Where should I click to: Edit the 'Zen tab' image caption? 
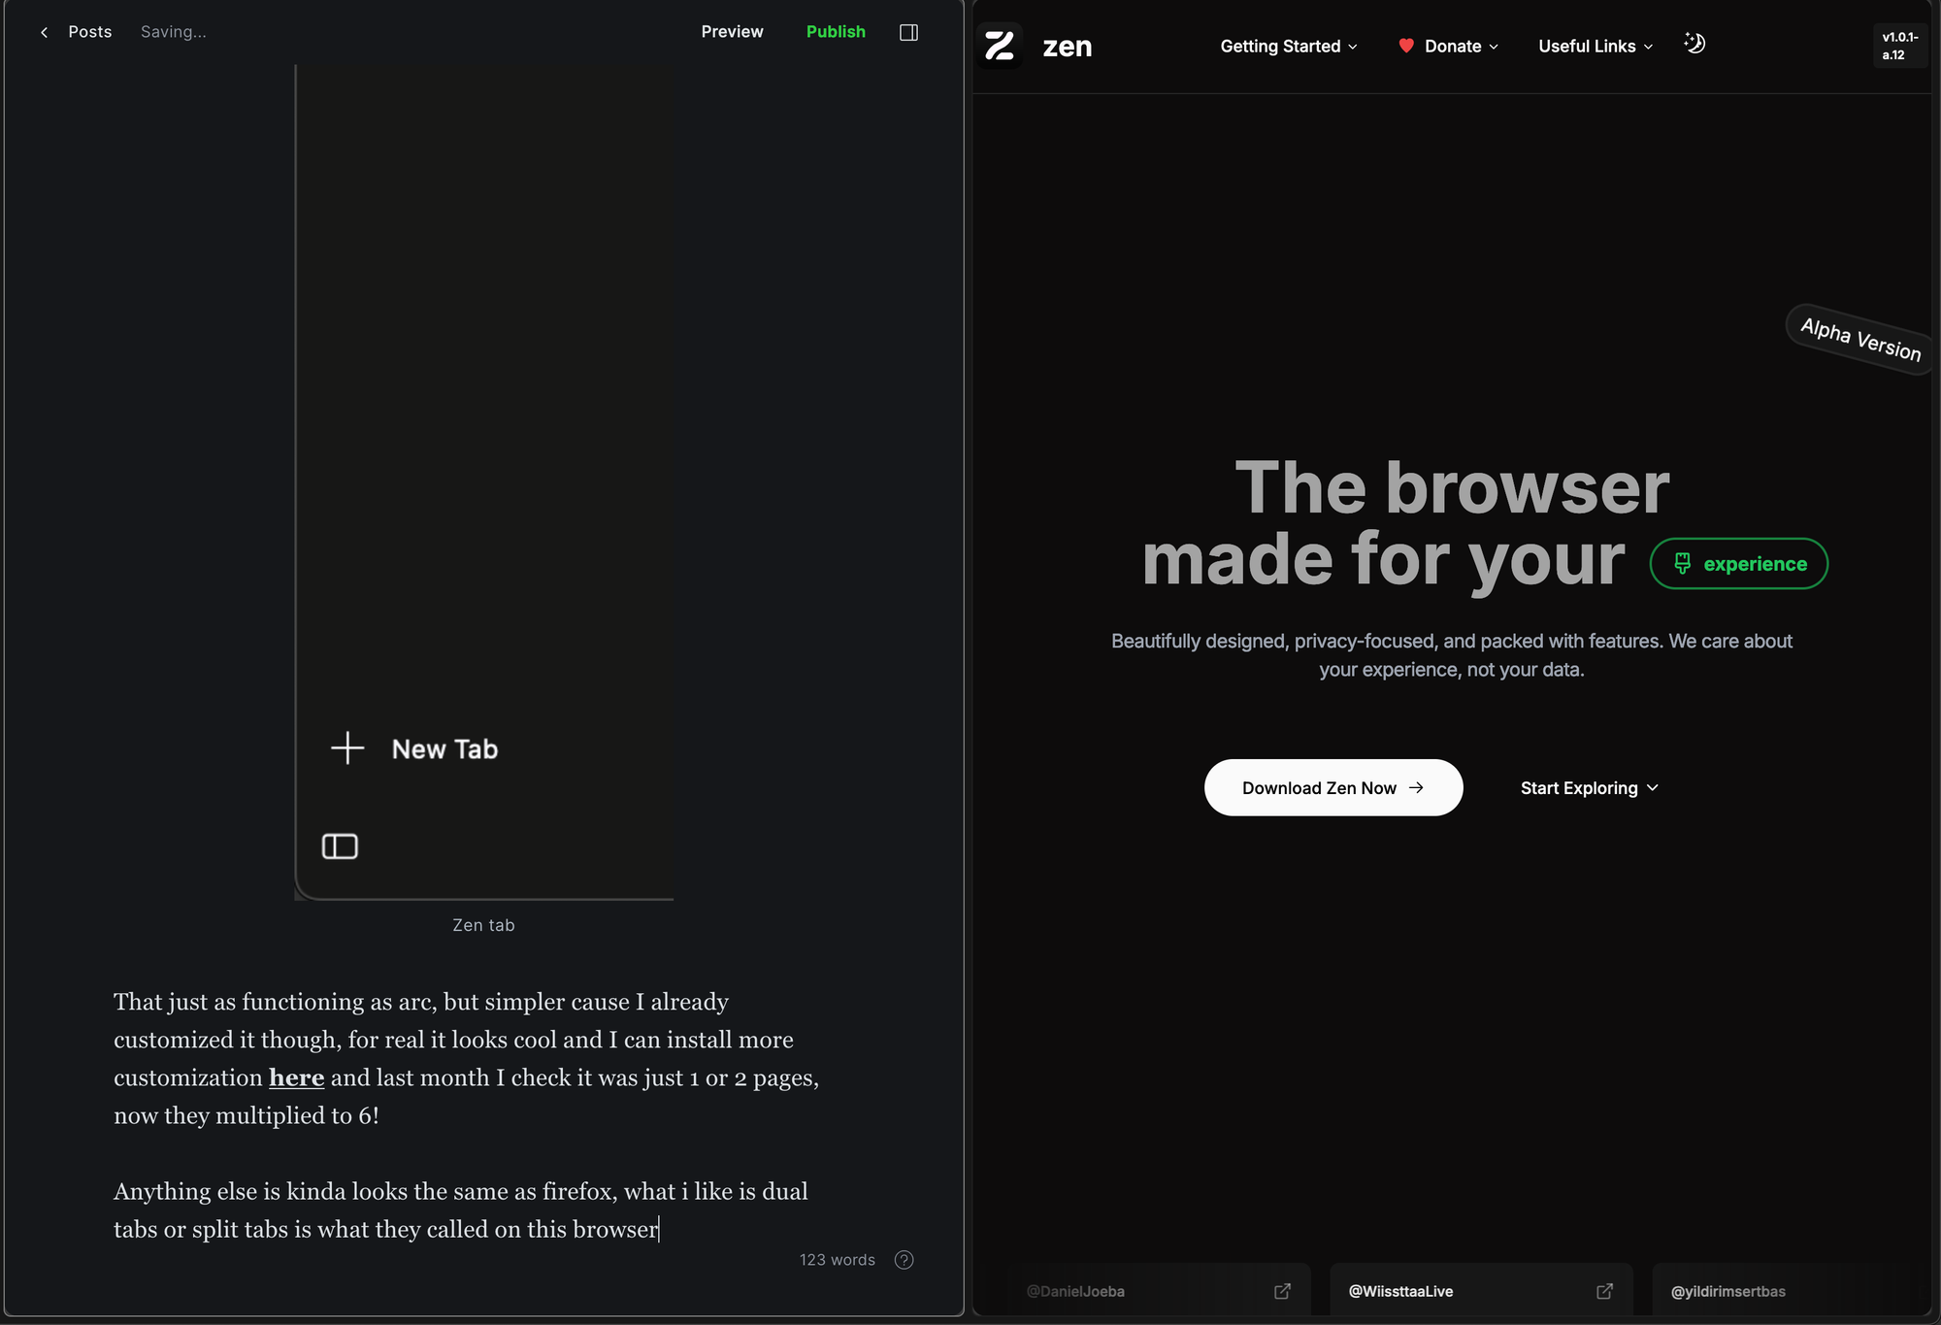(x=483, y=925)
